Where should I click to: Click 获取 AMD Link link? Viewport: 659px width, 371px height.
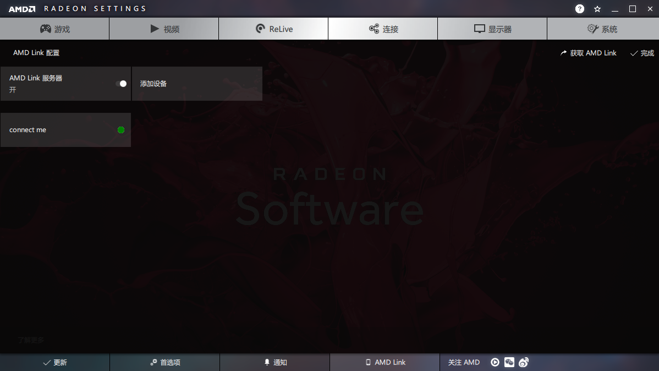pyautogui.click(x=589, y=53)
